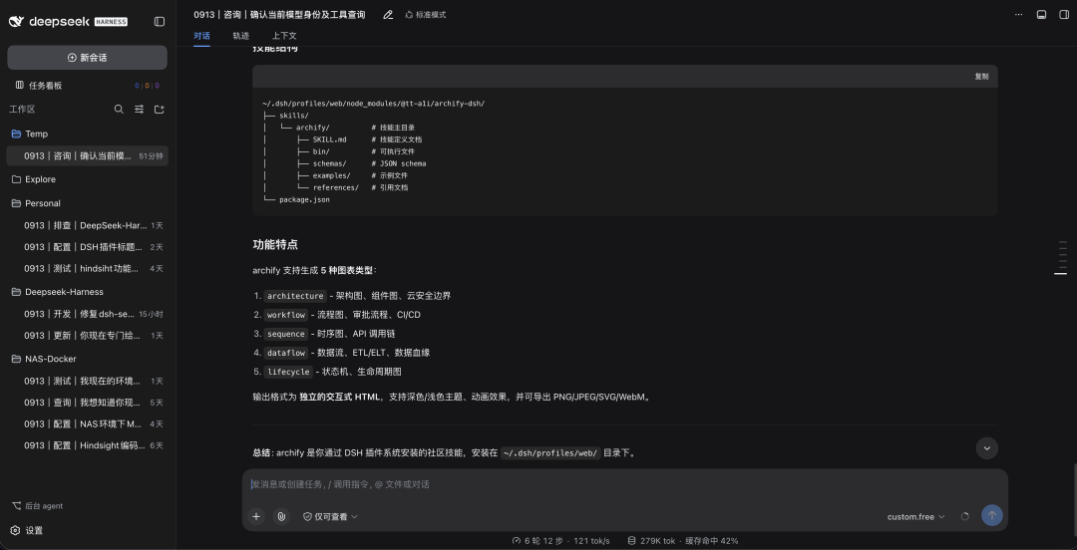Open chat 0913｜配置｜NAS环境下M
1077x550 pixels.
pos(87,424)
